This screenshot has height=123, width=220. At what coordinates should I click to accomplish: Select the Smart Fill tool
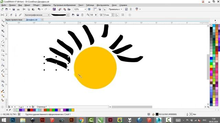2,100
